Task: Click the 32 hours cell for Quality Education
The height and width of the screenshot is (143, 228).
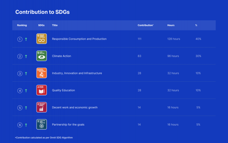Action: pos(173,90)
